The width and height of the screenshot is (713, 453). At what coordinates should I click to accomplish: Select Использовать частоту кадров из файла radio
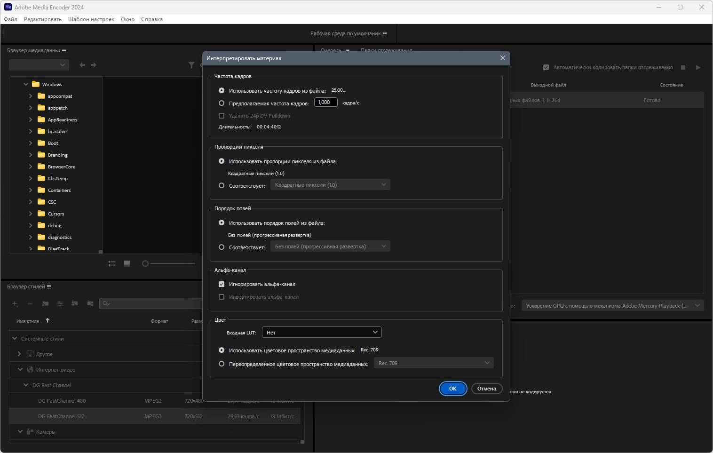tap(222, 90)
